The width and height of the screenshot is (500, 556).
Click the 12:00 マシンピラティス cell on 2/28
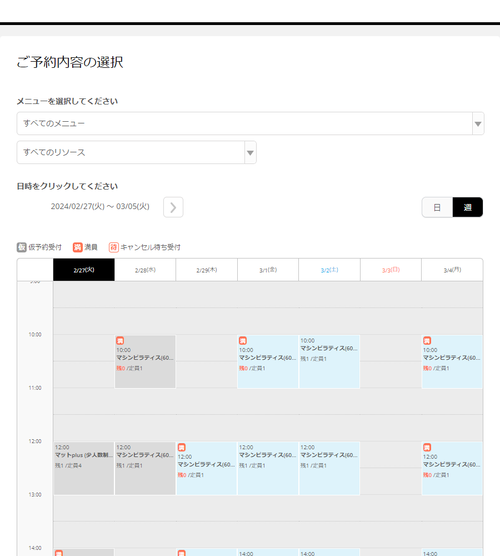[x=144, y=467]
